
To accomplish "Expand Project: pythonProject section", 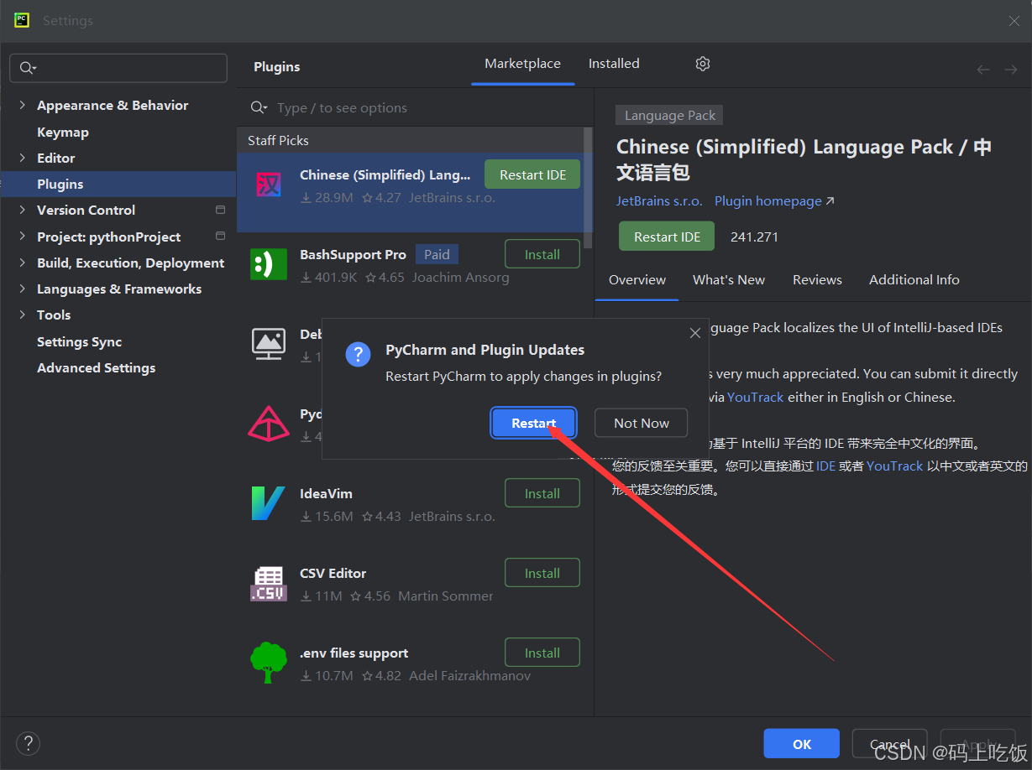I will 22,237.
